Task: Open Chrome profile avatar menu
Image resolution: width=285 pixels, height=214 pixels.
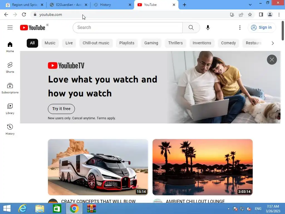Action: (270, 14)
